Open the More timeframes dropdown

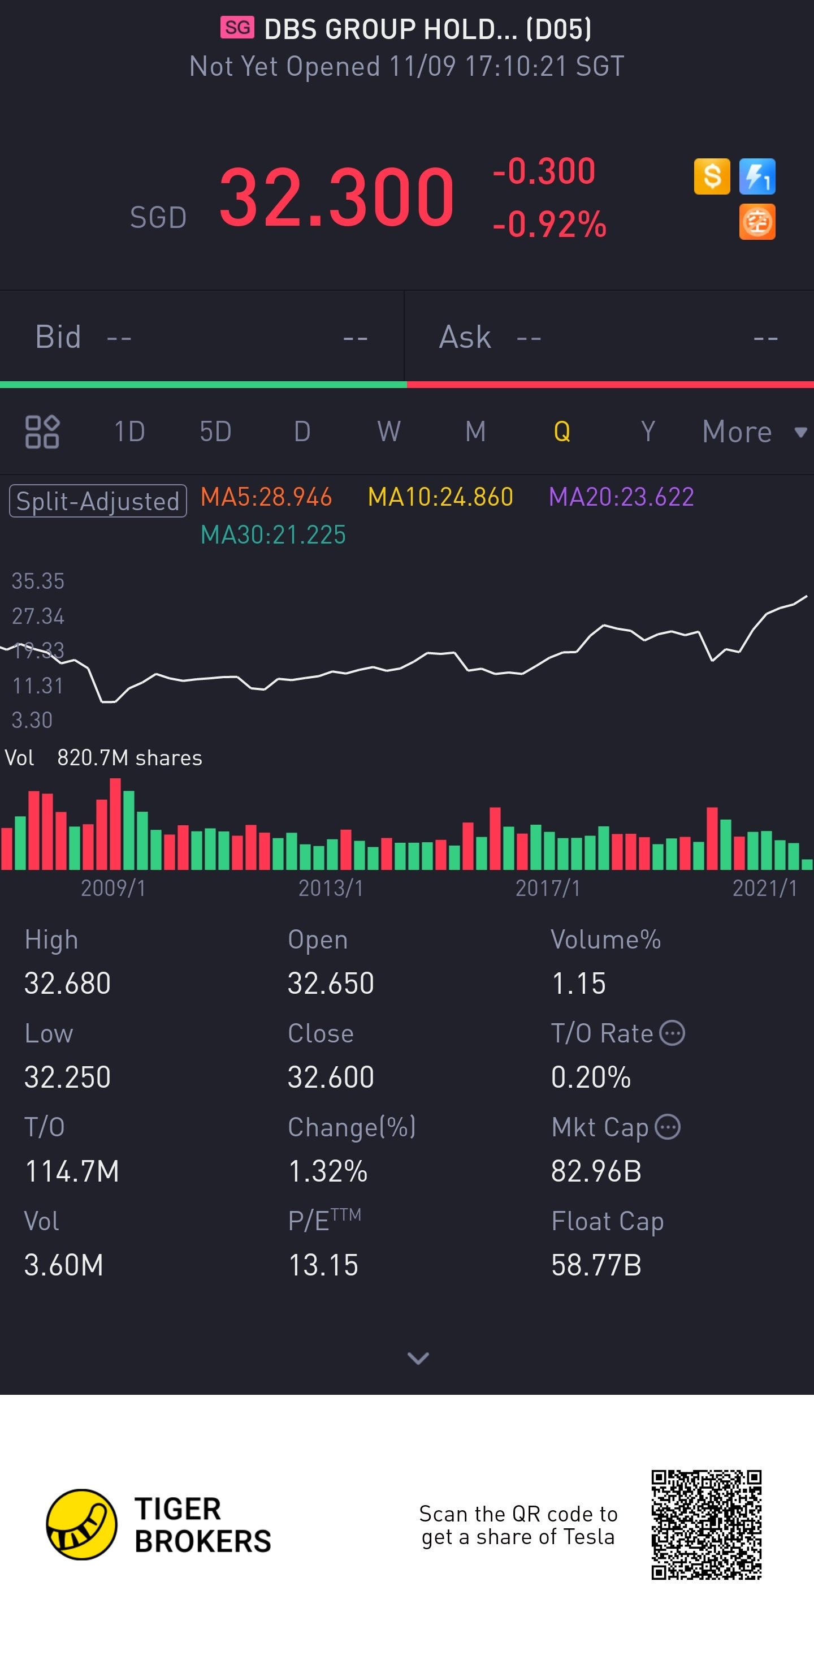pyautogui.click(x=754, y=431)
